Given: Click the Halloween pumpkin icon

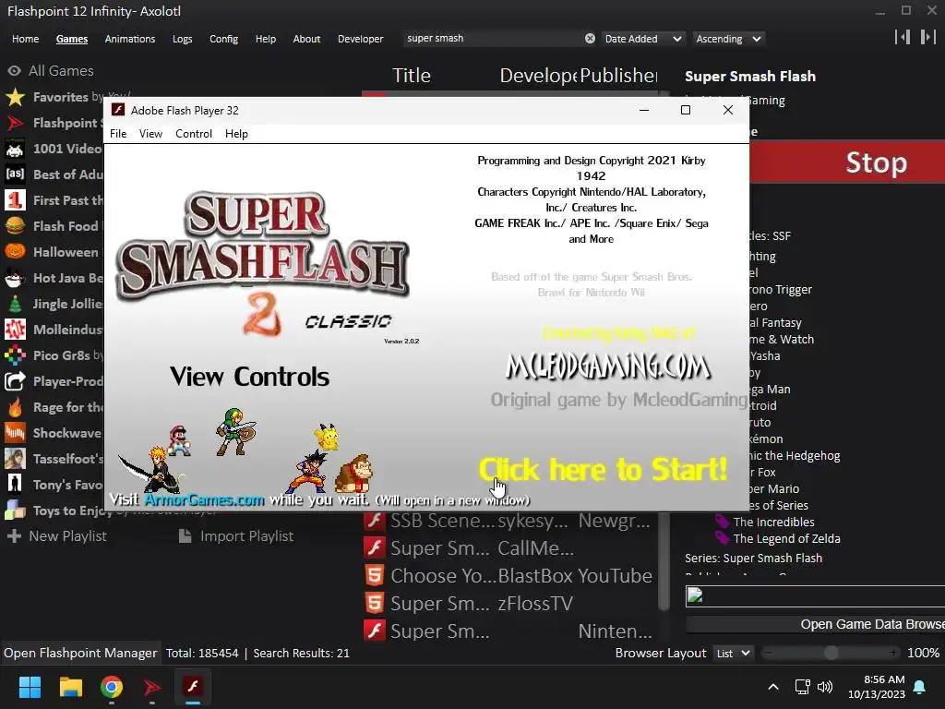Looking at the screenshot, I should (15, 252).
